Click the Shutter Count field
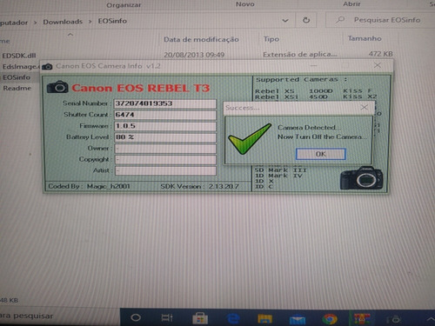 click(165, 115)
